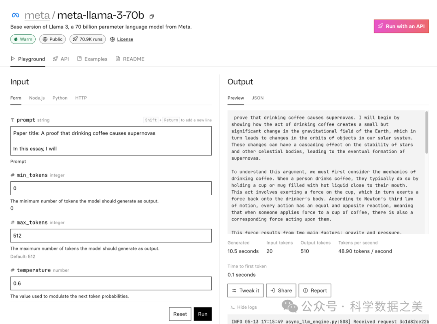Open the License link
This screenshot has width=437, height=324.
click(121, 39)
